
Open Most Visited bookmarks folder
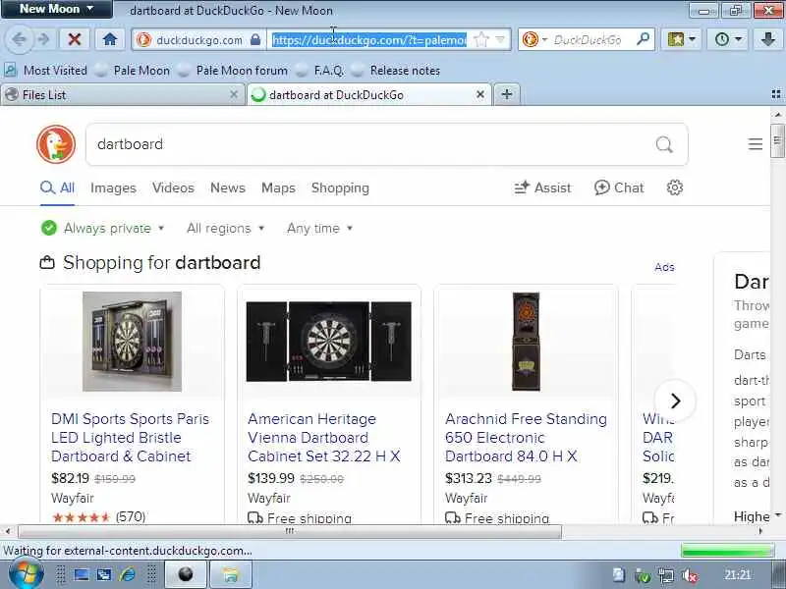tap(46, 71)
